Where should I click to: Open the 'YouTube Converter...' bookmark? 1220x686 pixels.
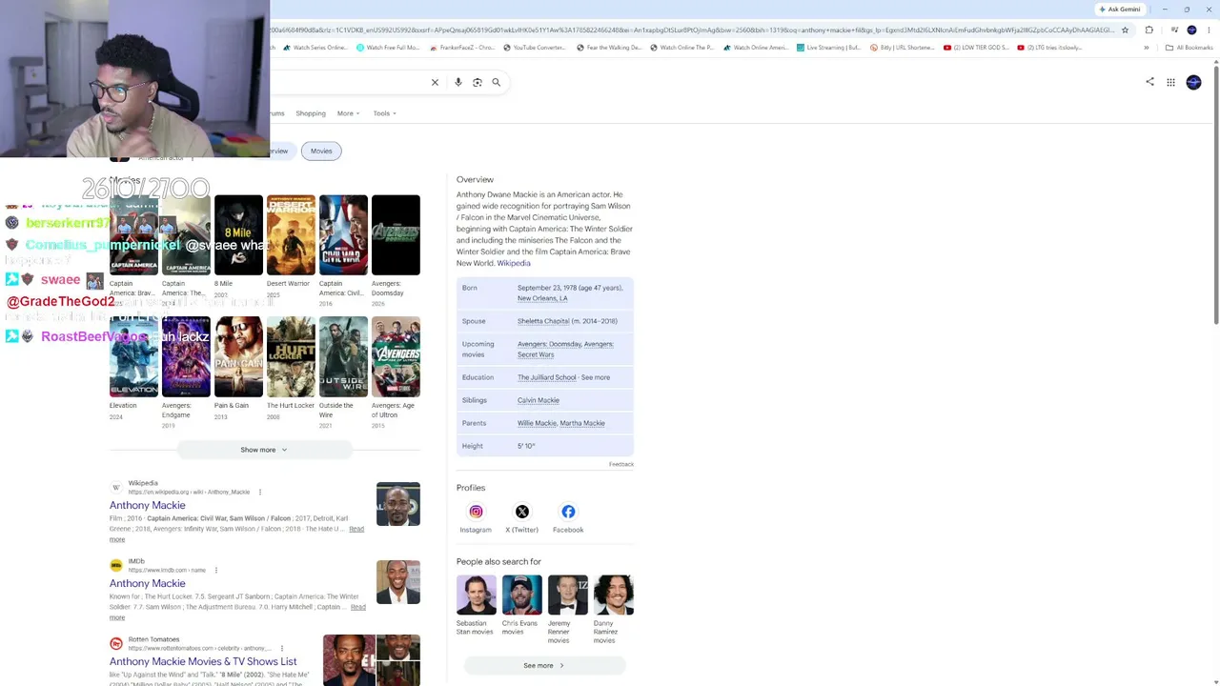click(x=534, y=48)
